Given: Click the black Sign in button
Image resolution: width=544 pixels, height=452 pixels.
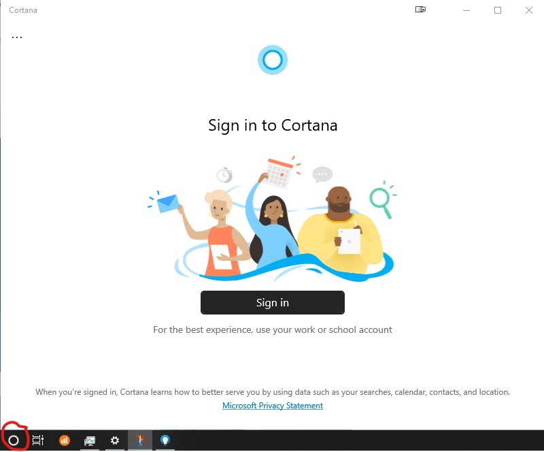Looking at the screenshot, I should (273, 303).
